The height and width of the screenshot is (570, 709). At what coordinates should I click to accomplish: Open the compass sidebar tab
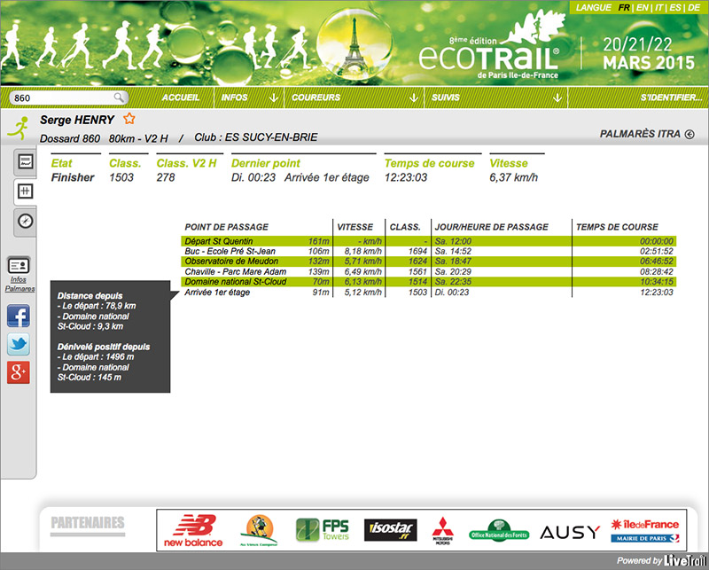pyautogui.click(x=26, y=221)
